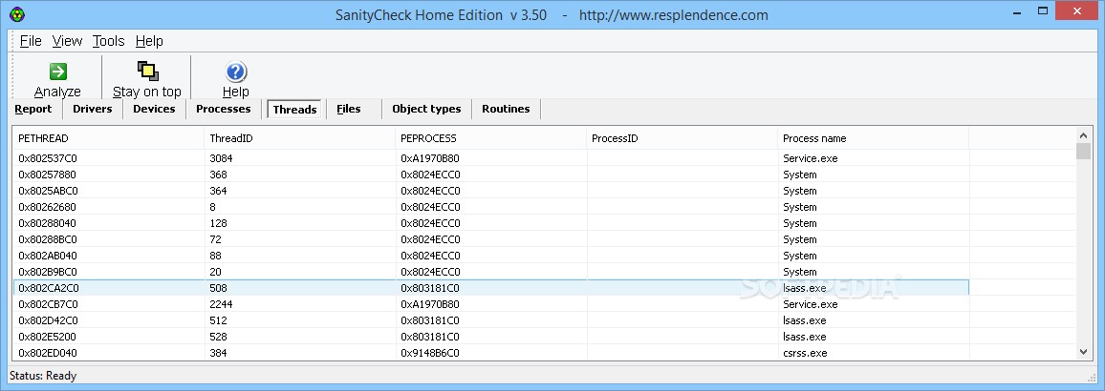The height and width of the screenshot is (391, 1105).
Task: Switch to the Files tab
Action: coord(349,109)
